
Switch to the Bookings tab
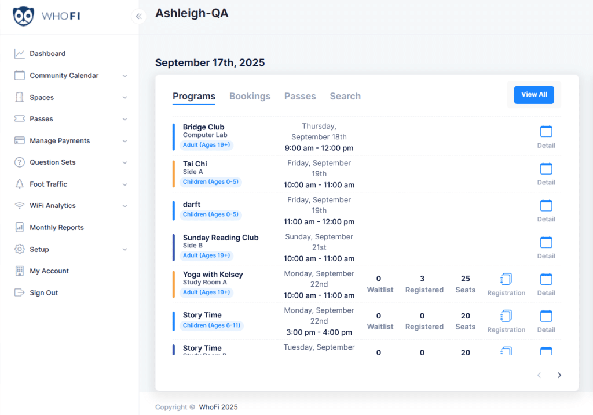point(250,97)
